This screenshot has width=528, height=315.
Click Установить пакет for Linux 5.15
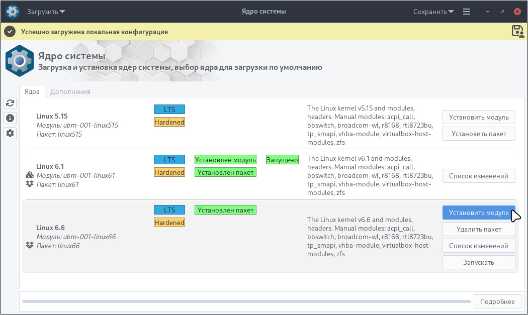(479, 134)
